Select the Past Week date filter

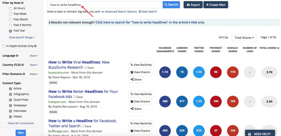point(10,14)
